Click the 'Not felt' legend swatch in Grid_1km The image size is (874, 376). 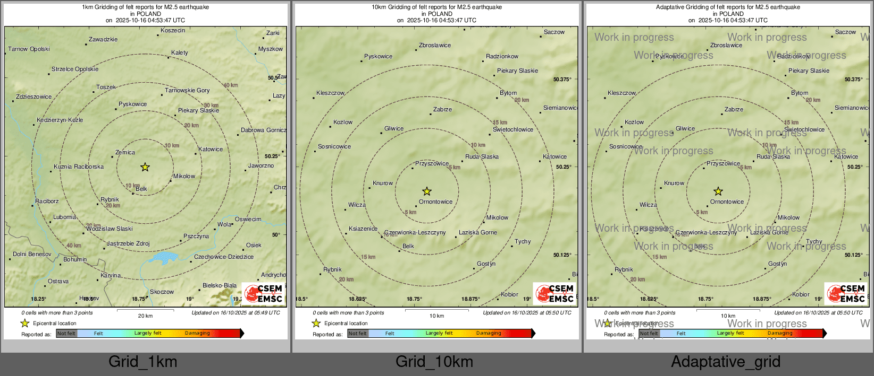(66, 333)
